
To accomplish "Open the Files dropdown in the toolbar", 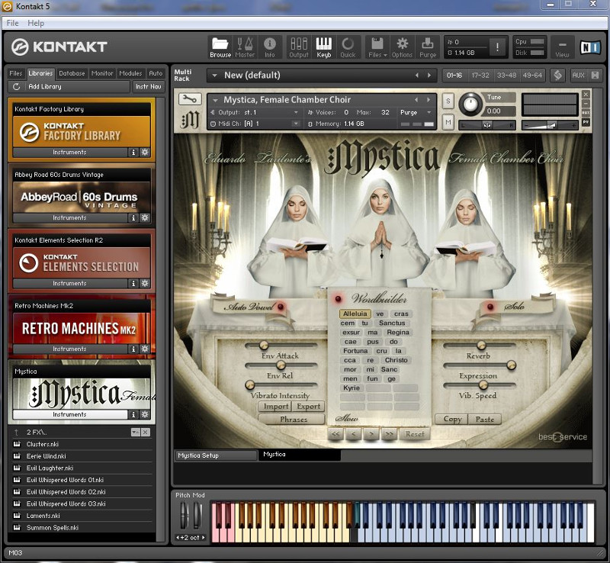I will point(377,47).
